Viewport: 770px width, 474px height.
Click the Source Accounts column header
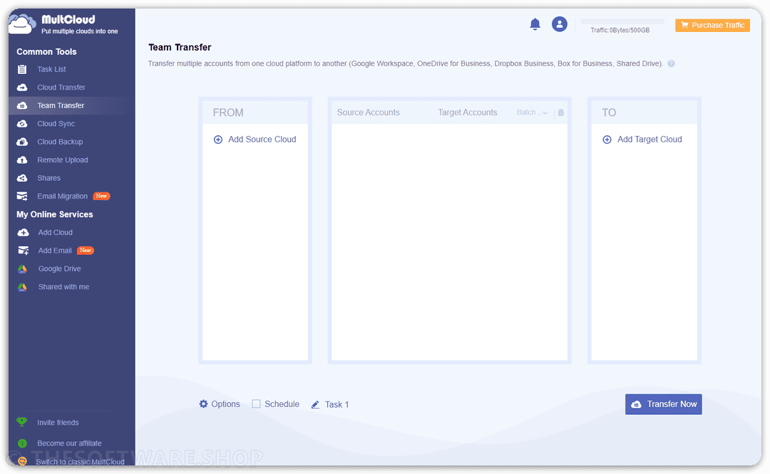pyautogui.click(x=369, y=112)
